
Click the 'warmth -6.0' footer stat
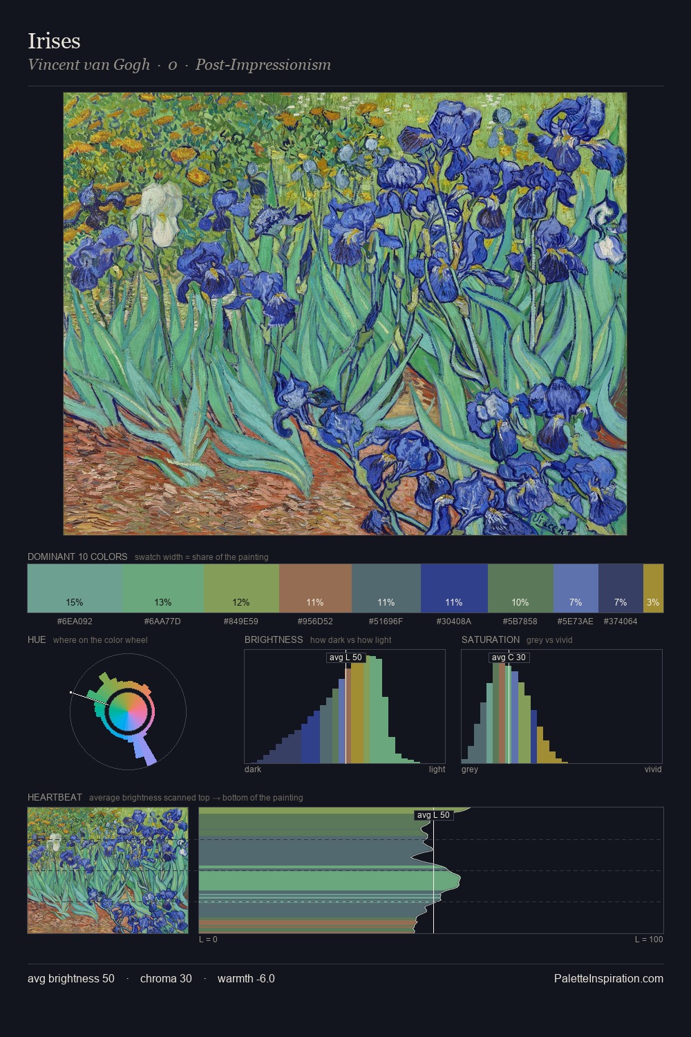click(246, 978)
